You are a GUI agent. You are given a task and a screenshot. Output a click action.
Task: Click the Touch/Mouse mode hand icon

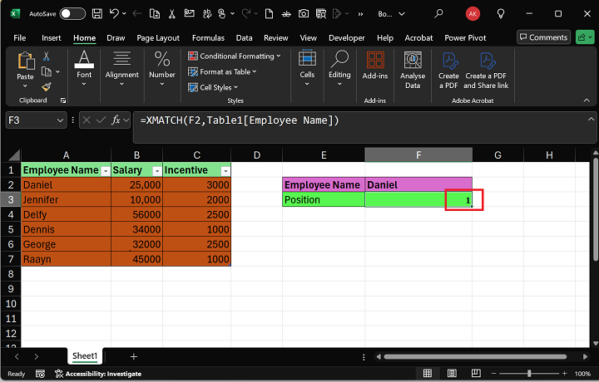221,14
